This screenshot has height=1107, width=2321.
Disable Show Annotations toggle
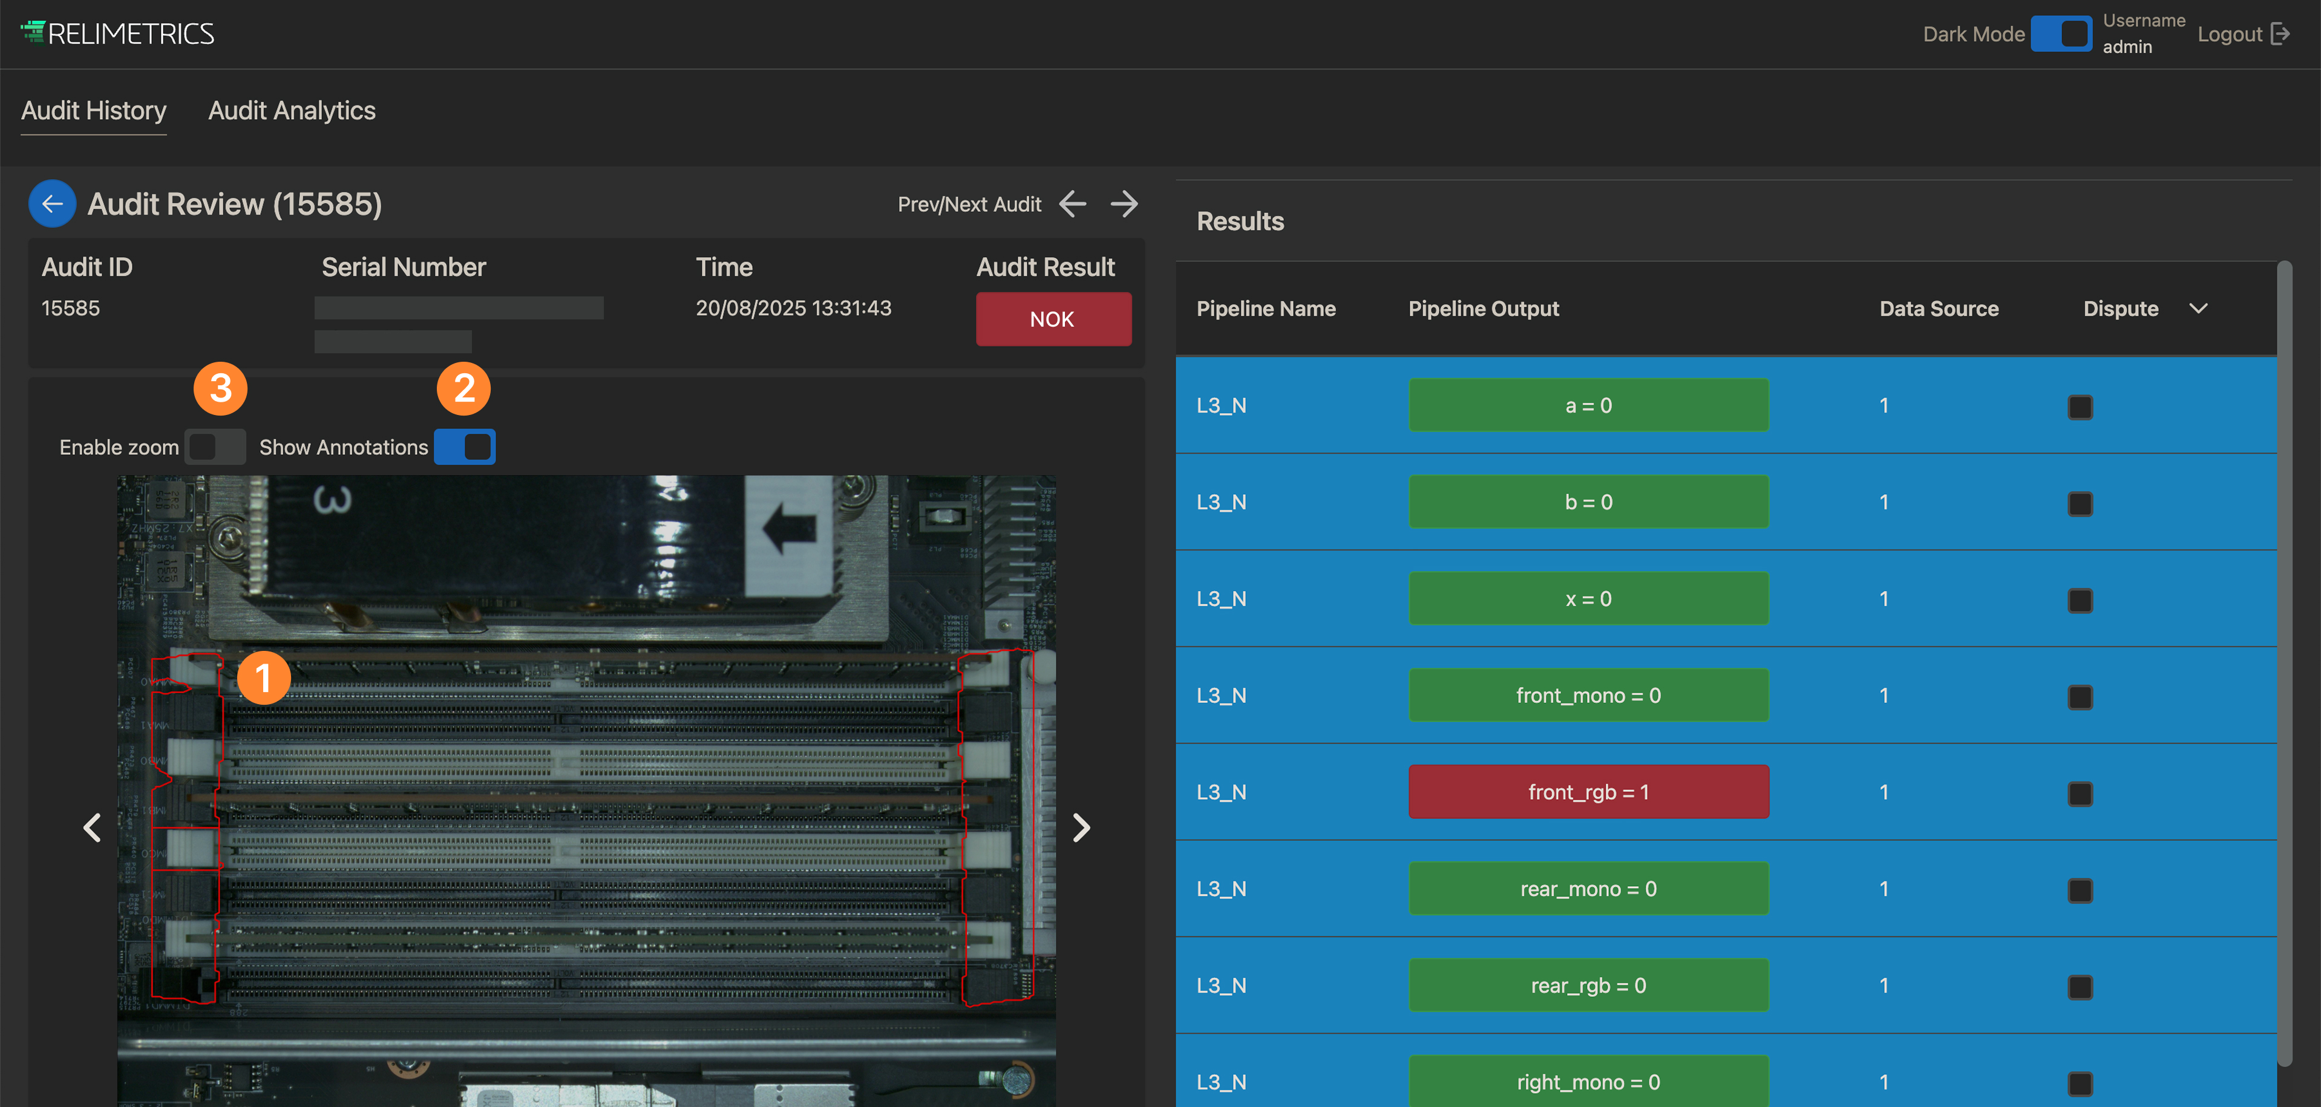[465, 447]
